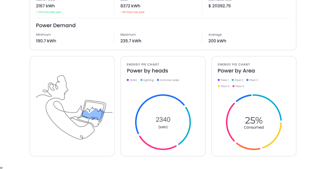Select the Average 200 kWh value

[x=217, y=41]
